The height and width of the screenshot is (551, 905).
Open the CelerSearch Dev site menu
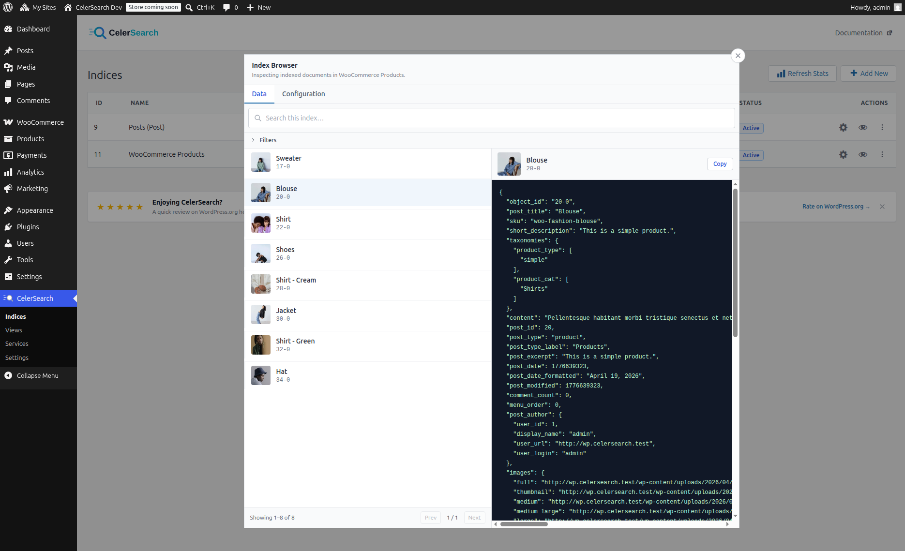93,7
